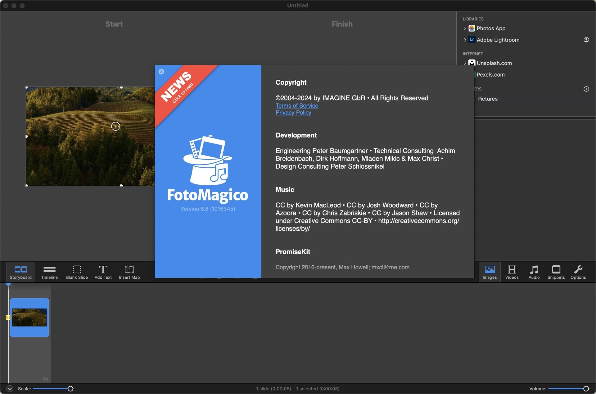
Task: Close the About FotoMagico dialog
Action: pos(161,72)
